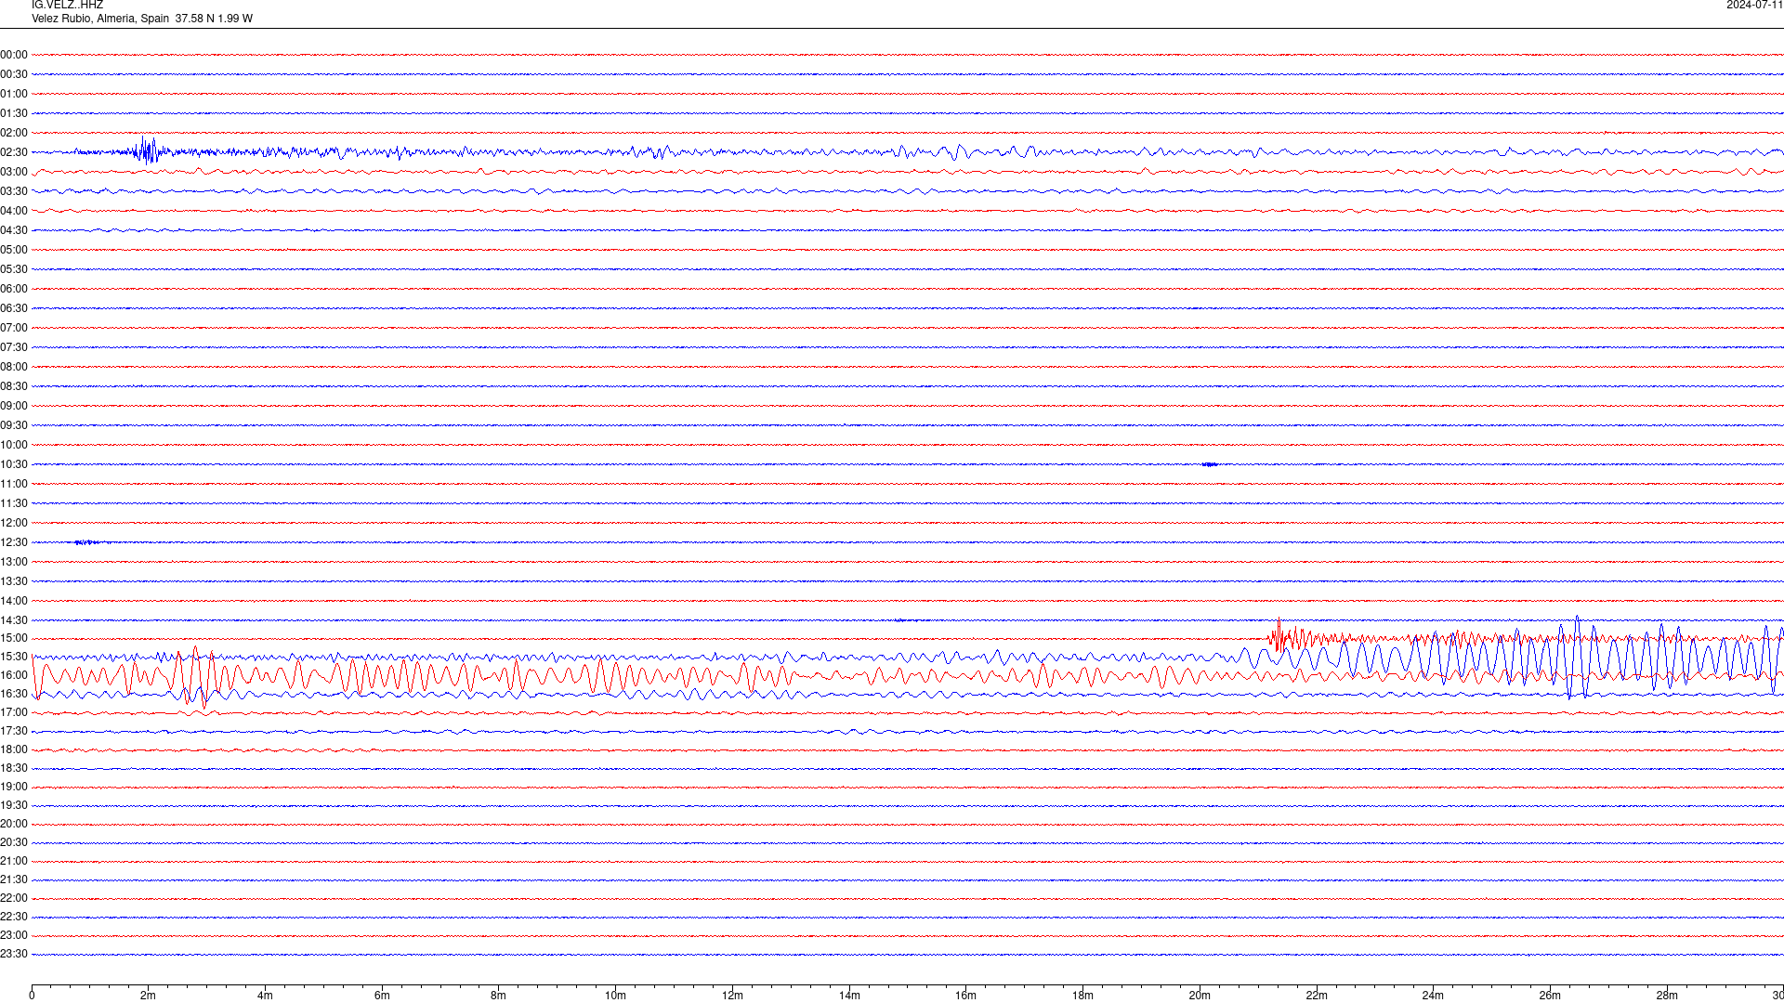Select the 20:00 time row label
This screenshot has width=1784, height=1003.
[x=14, y=824]
